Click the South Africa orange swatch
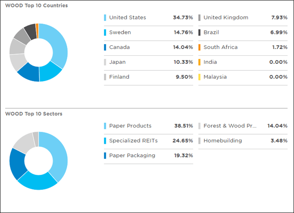Viewport: 294px width, 213px height. pos(199,47)
